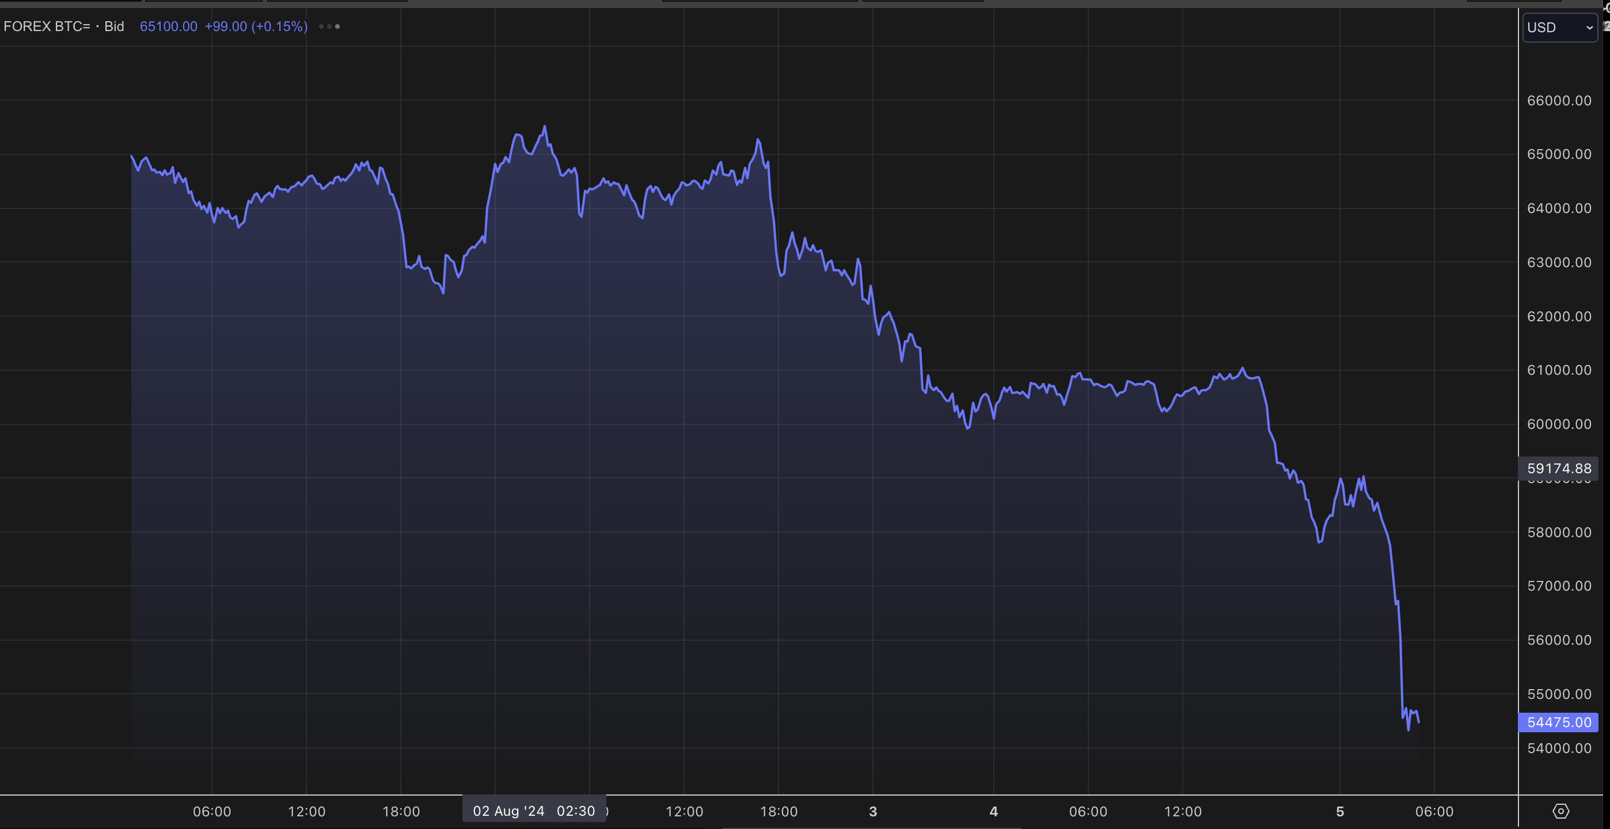Click the 63000.00 price axis label
This screenshot has height=829, width=1610.
[1559, 263]
